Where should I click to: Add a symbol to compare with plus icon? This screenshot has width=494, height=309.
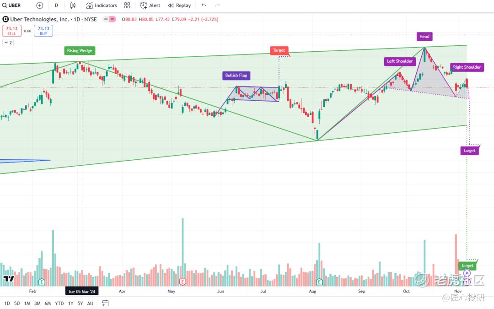[x=40, y=5]
